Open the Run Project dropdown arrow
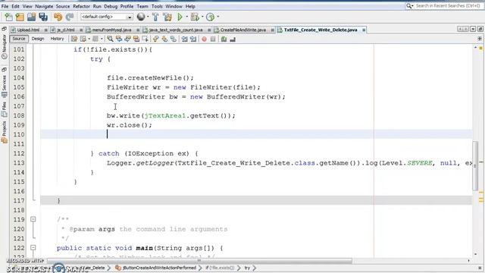 tap(186, 17)
